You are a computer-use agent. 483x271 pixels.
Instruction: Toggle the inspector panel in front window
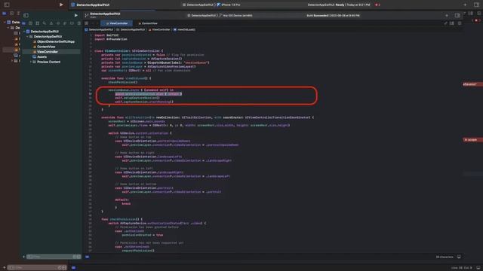coord(457,15)
